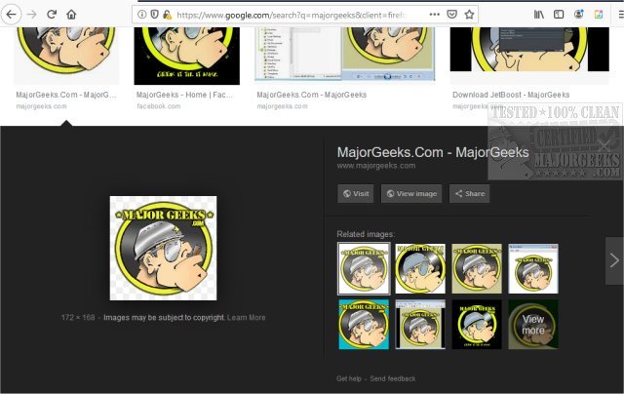
Task: Click the View more related images tile
Action: pos(533,325)
